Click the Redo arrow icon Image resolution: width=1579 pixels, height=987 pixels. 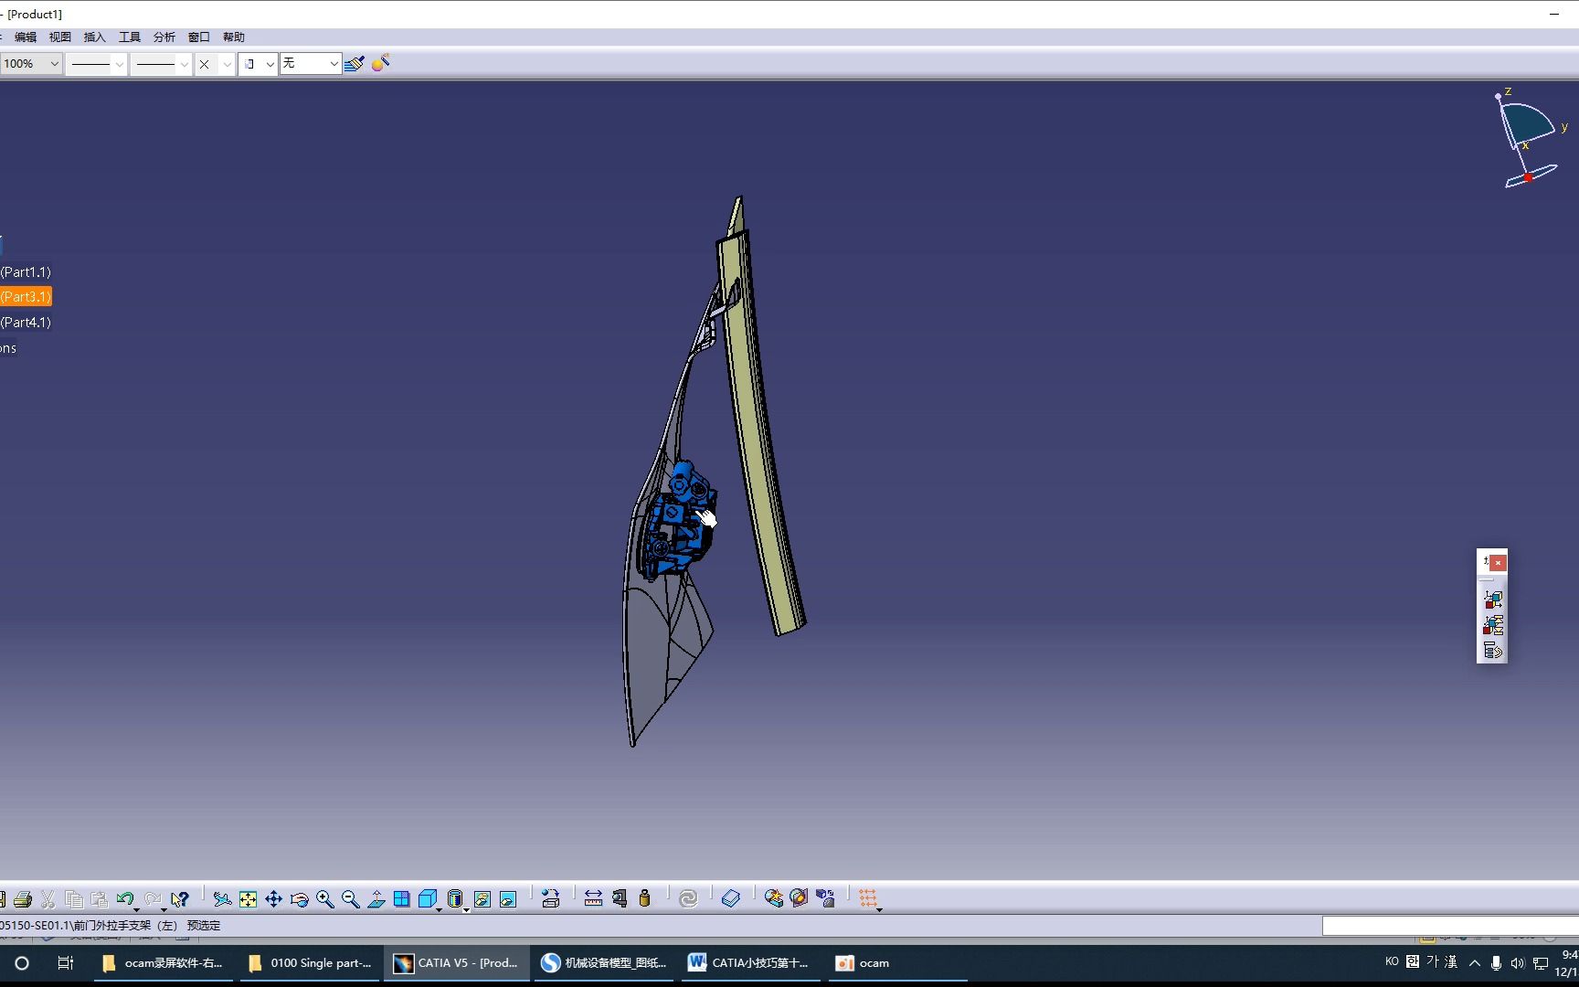(153, 899)
